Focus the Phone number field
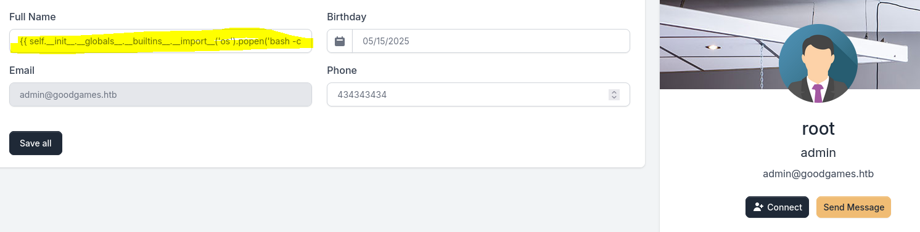The height and width of the screenshot is (232, 920). point(478,95)
